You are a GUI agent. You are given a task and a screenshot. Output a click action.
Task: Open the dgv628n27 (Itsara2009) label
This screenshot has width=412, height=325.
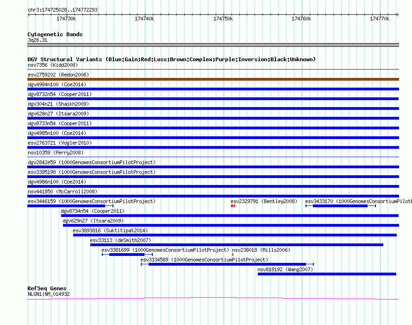pos(58,114)
